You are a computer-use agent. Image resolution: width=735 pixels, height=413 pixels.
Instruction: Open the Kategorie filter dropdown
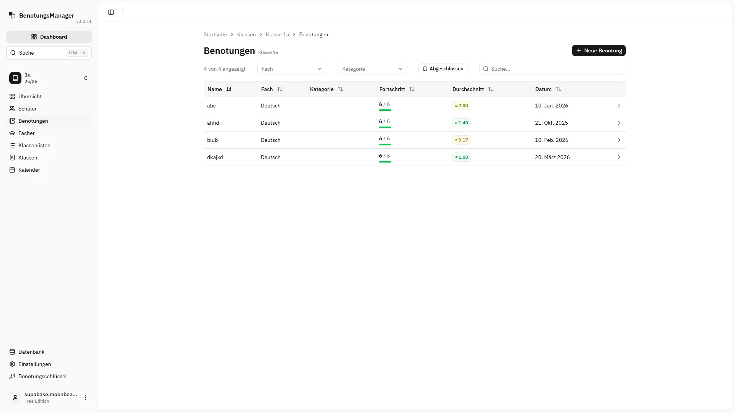(372, 69)
